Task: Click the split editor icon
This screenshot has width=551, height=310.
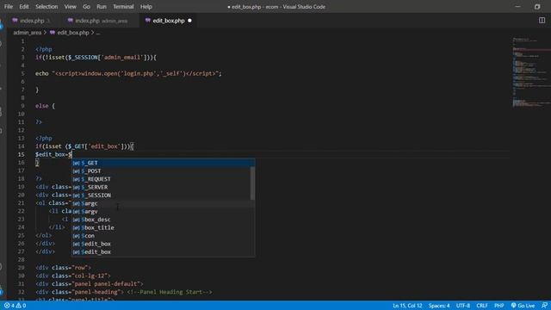Action: point(542,21)
